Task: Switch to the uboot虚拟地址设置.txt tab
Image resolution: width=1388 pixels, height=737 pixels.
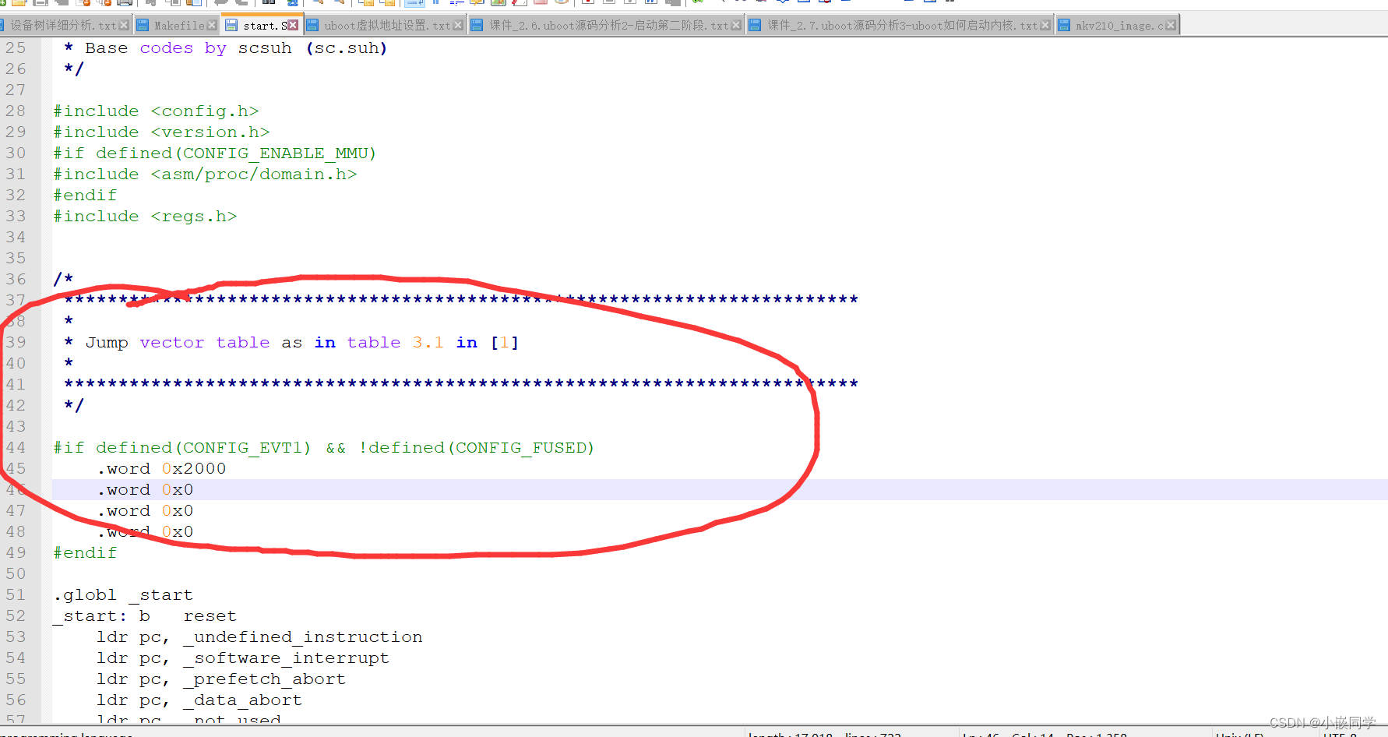Action: [x=387, y=26]
